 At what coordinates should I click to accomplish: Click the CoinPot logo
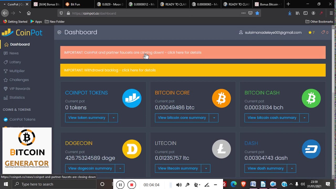(22, 33)
